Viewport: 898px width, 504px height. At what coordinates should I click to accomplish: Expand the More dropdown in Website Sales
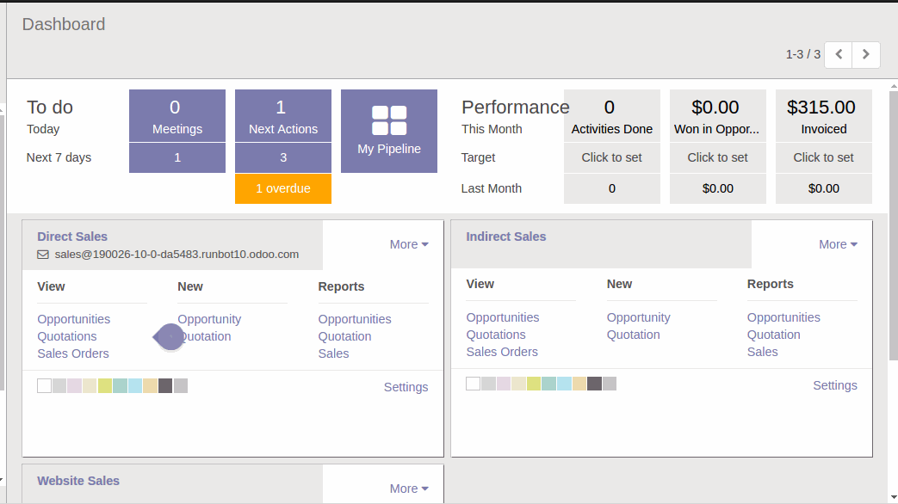(x=409, y=489)
